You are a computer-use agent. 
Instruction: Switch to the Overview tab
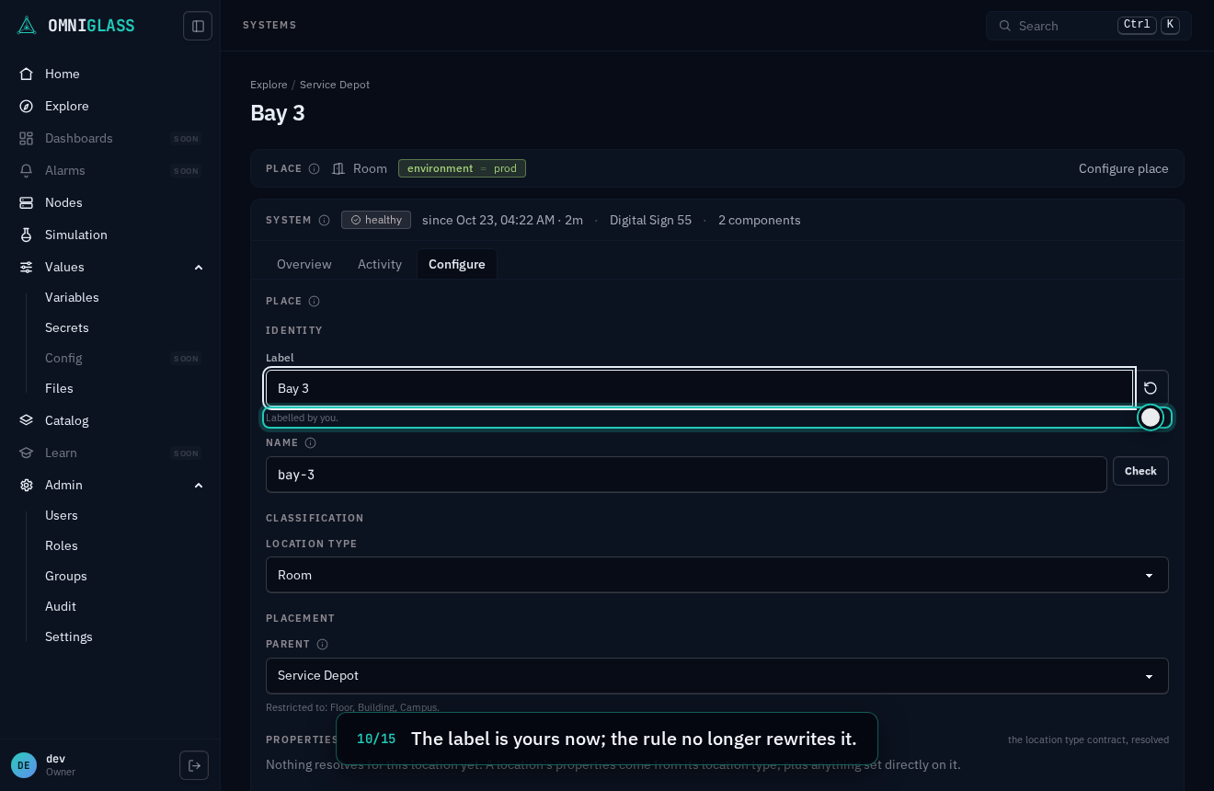(x=304, y=264)
